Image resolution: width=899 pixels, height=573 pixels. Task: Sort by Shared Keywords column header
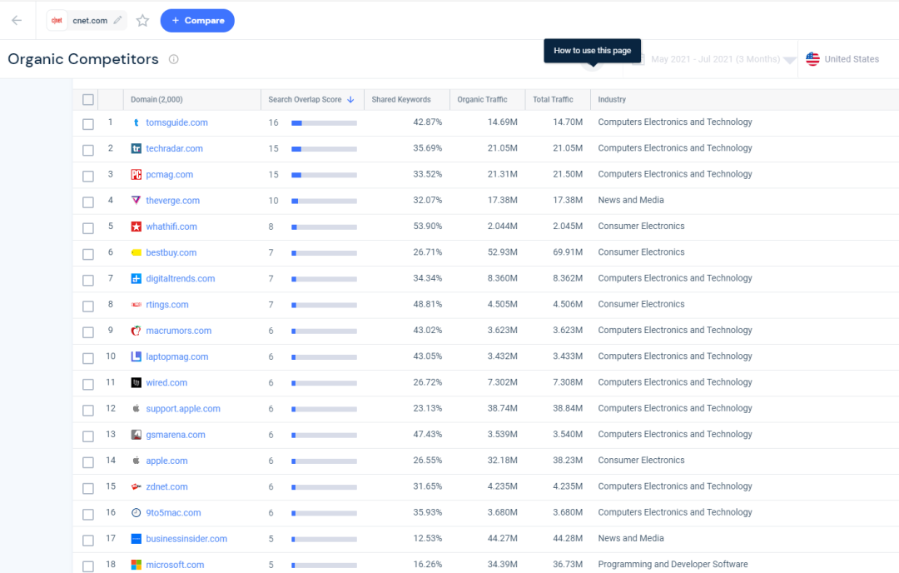[401, 100]
